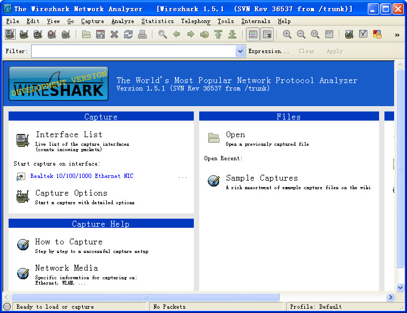The image size is (407, 313).
Task: Open Sample Captures wiki link
Action: pyautogui.click(x=262, y=178)
